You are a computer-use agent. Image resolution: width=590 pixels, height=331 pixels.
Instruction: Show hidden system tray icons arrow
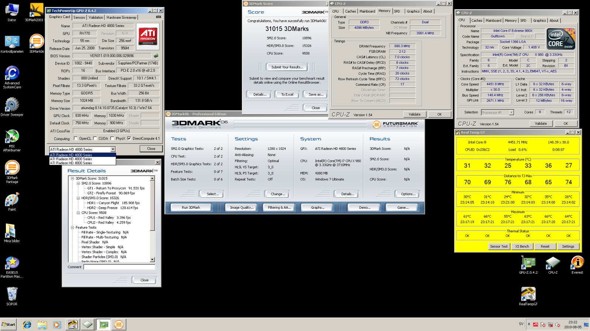tap(529, 324)
